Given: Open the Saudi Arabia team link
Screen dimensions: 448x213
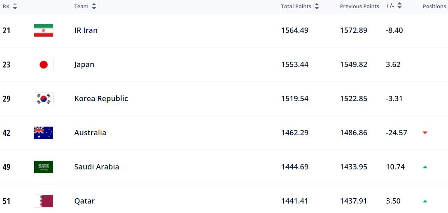Looking at the screenshot, I should tap(96, 167).
